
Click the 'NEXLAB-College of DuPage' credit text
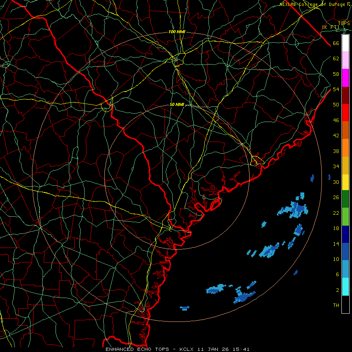click(x=313, y=4)
